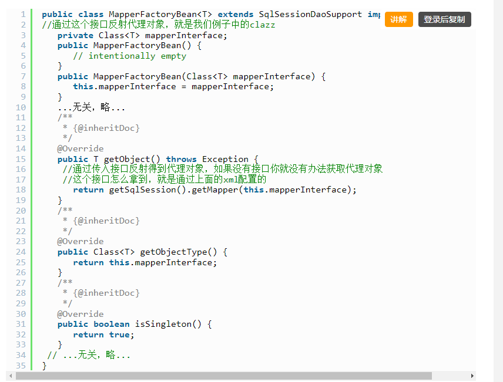Click 'public Class<T> getObjectType()' line
Viewport: 503px width, 382px height.
pos(142,252)
